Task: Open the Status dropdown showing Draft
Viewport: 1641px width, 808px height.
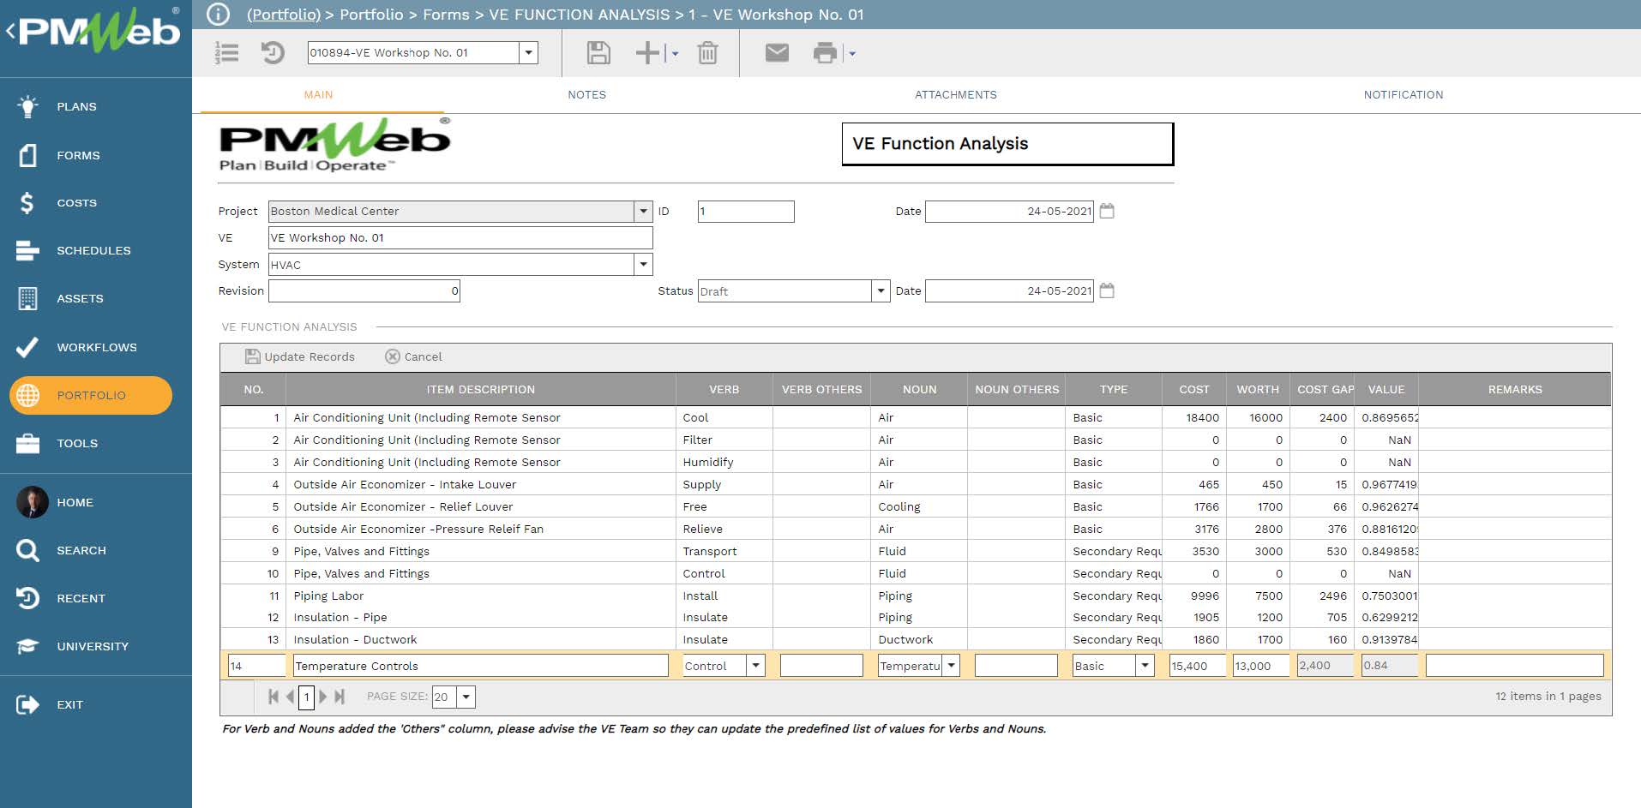Action: pyautogui.click(x=881, y=290)
